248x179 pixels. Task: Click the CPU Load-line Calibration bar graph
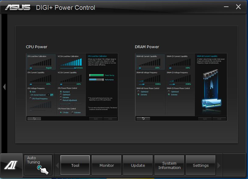coord(41,62)
